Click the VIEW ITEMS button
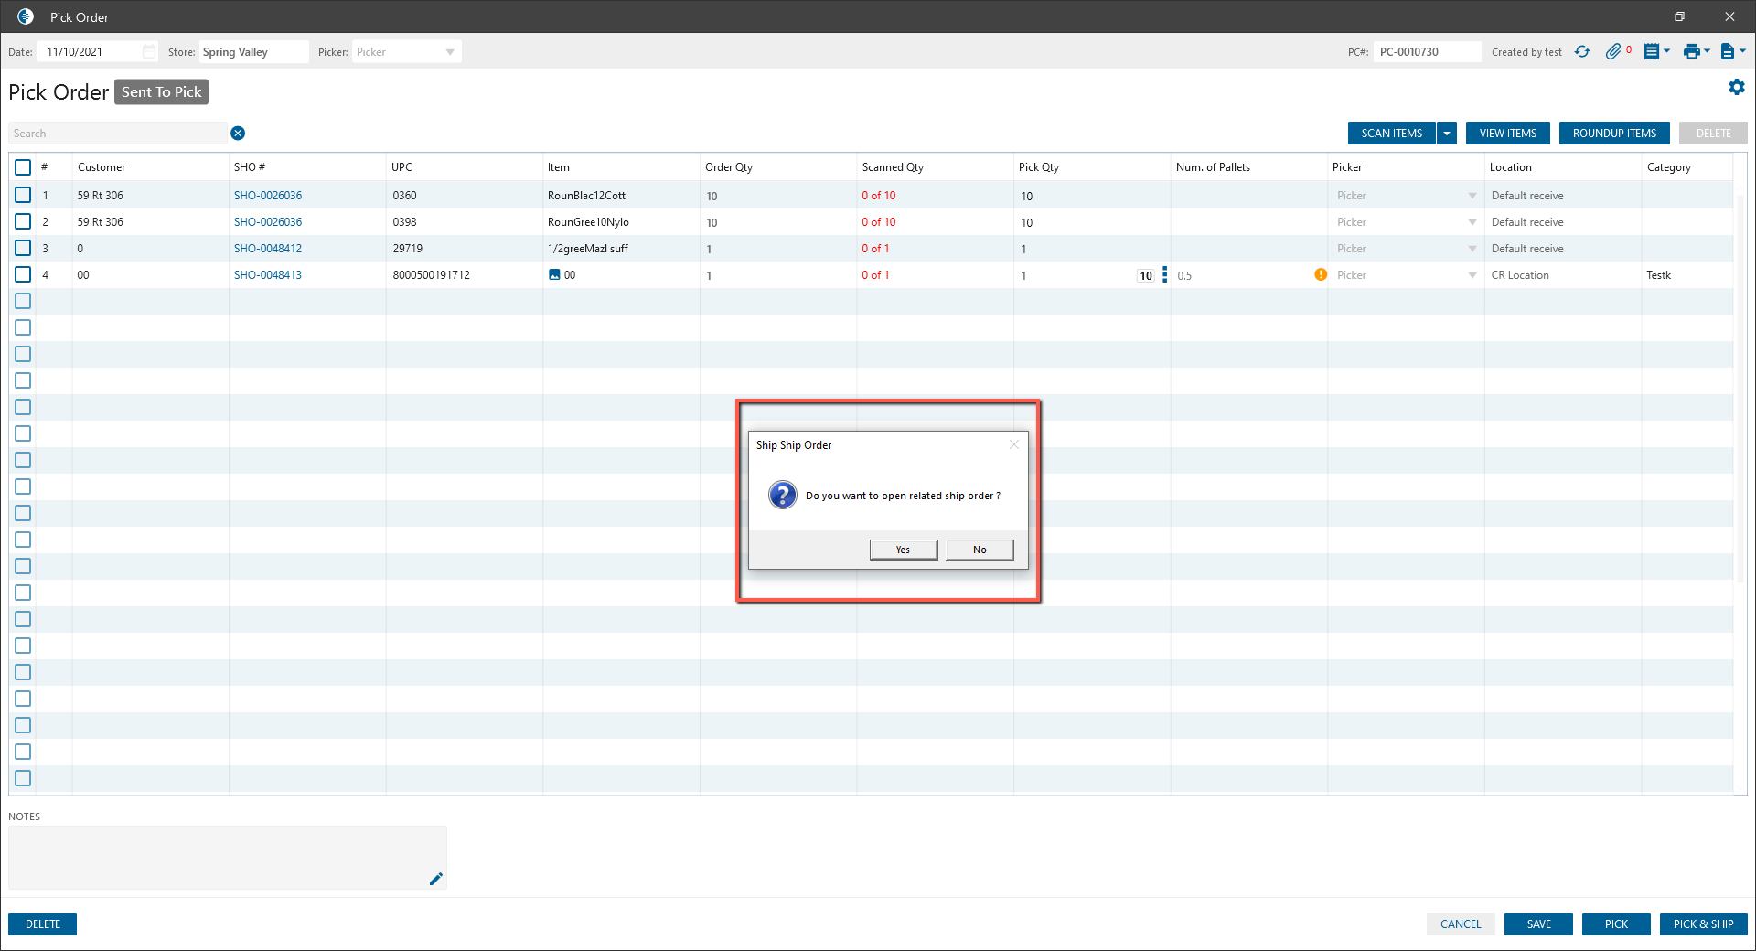The image size is (1756, 951). click(1508, 134)
